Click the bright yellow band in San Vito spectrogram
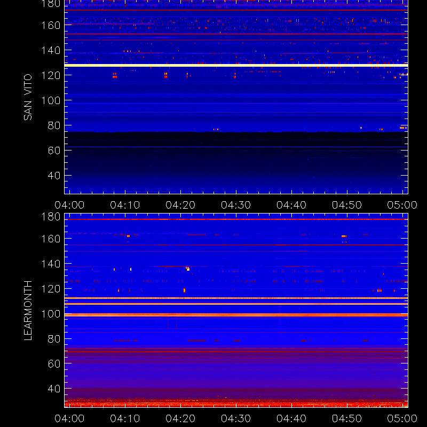 point(236,65)
